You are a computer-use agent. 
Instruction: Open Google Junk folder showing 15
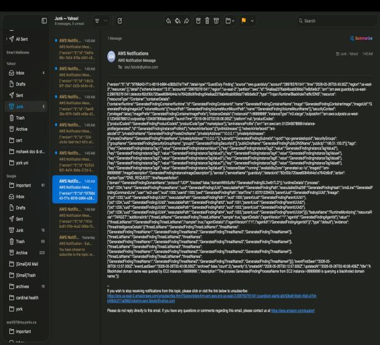pos(26,230)
